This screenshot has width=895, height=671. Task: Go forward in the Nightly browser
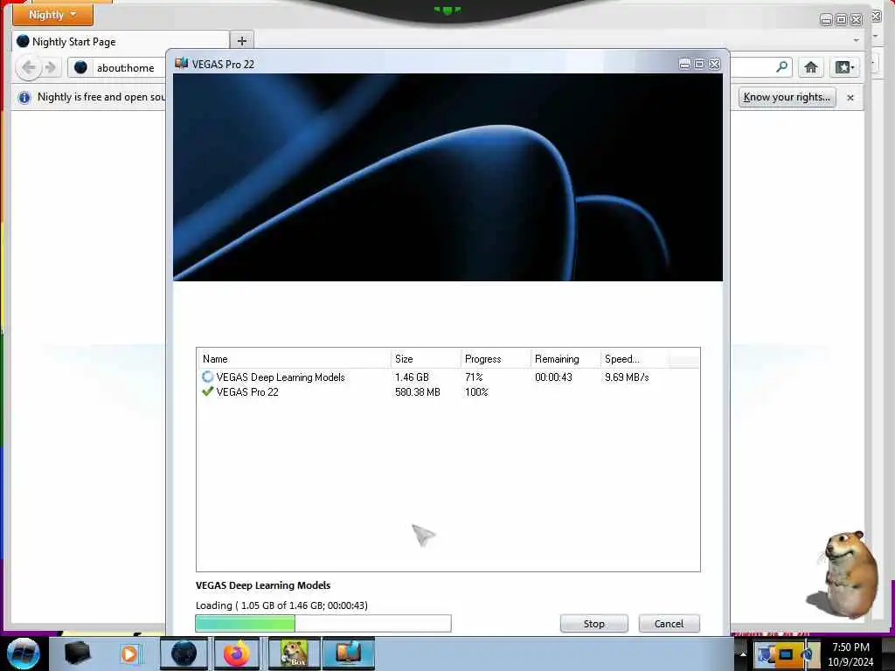[50, 67]
